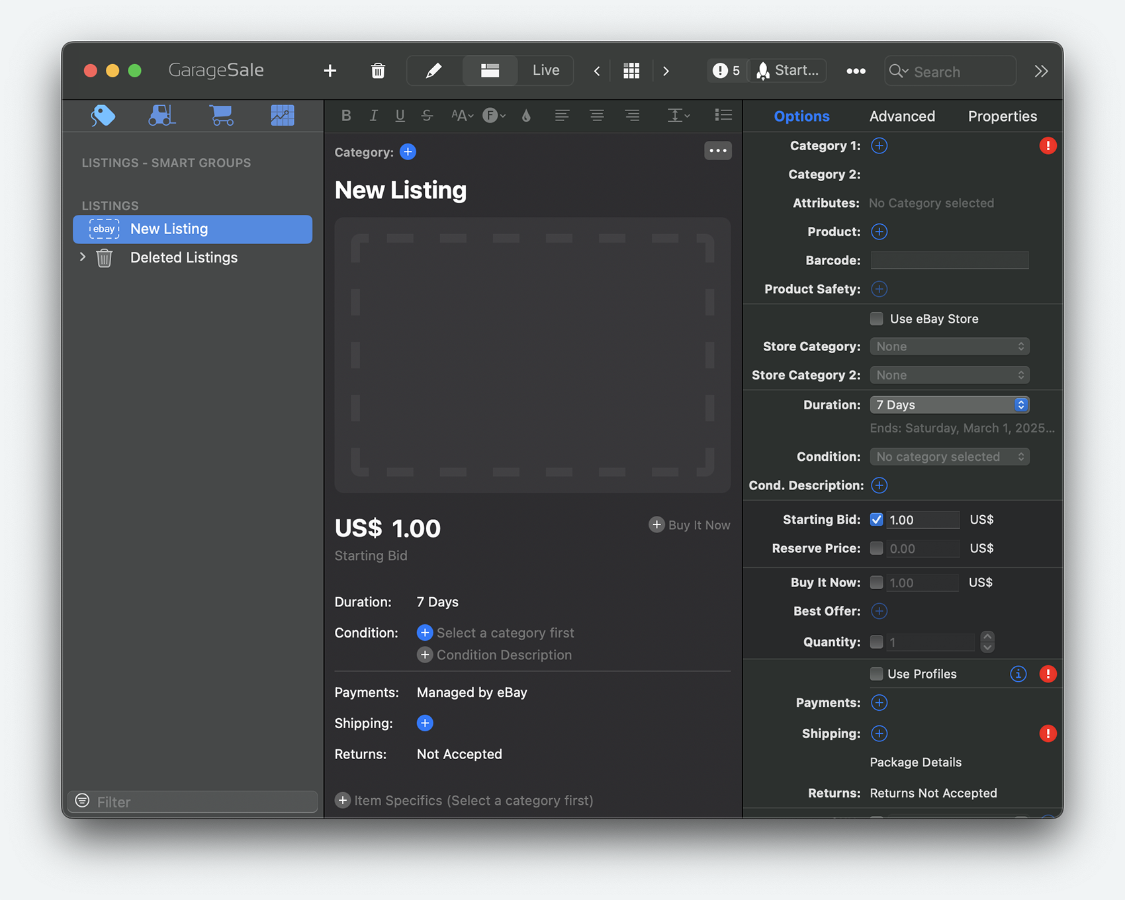This screenshot has height=900, width=1125.
Task: Add Best Offer settings
Action: pyautogui.click(x=879, y=611)
